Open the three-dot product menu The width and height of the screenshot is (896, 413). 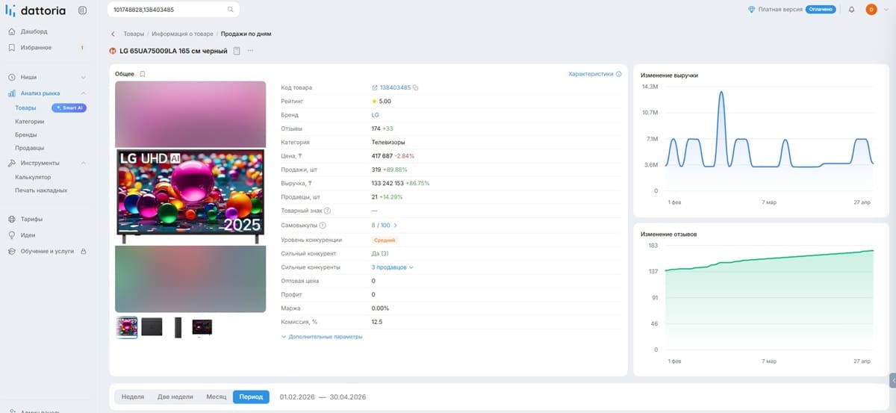(x=250, y=51)
